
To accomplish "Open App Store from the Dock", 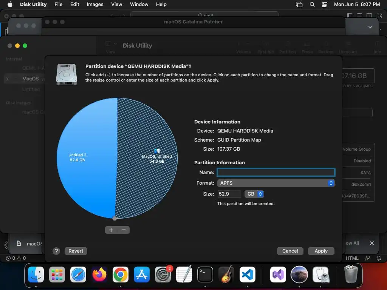I will 142,275.
